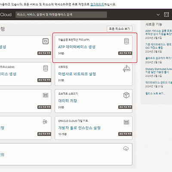Viewport: 172px width, 172px height.
Task: Click the storage stack icon on third-left card
Action: pyautogui.click(x=46, y=95)
